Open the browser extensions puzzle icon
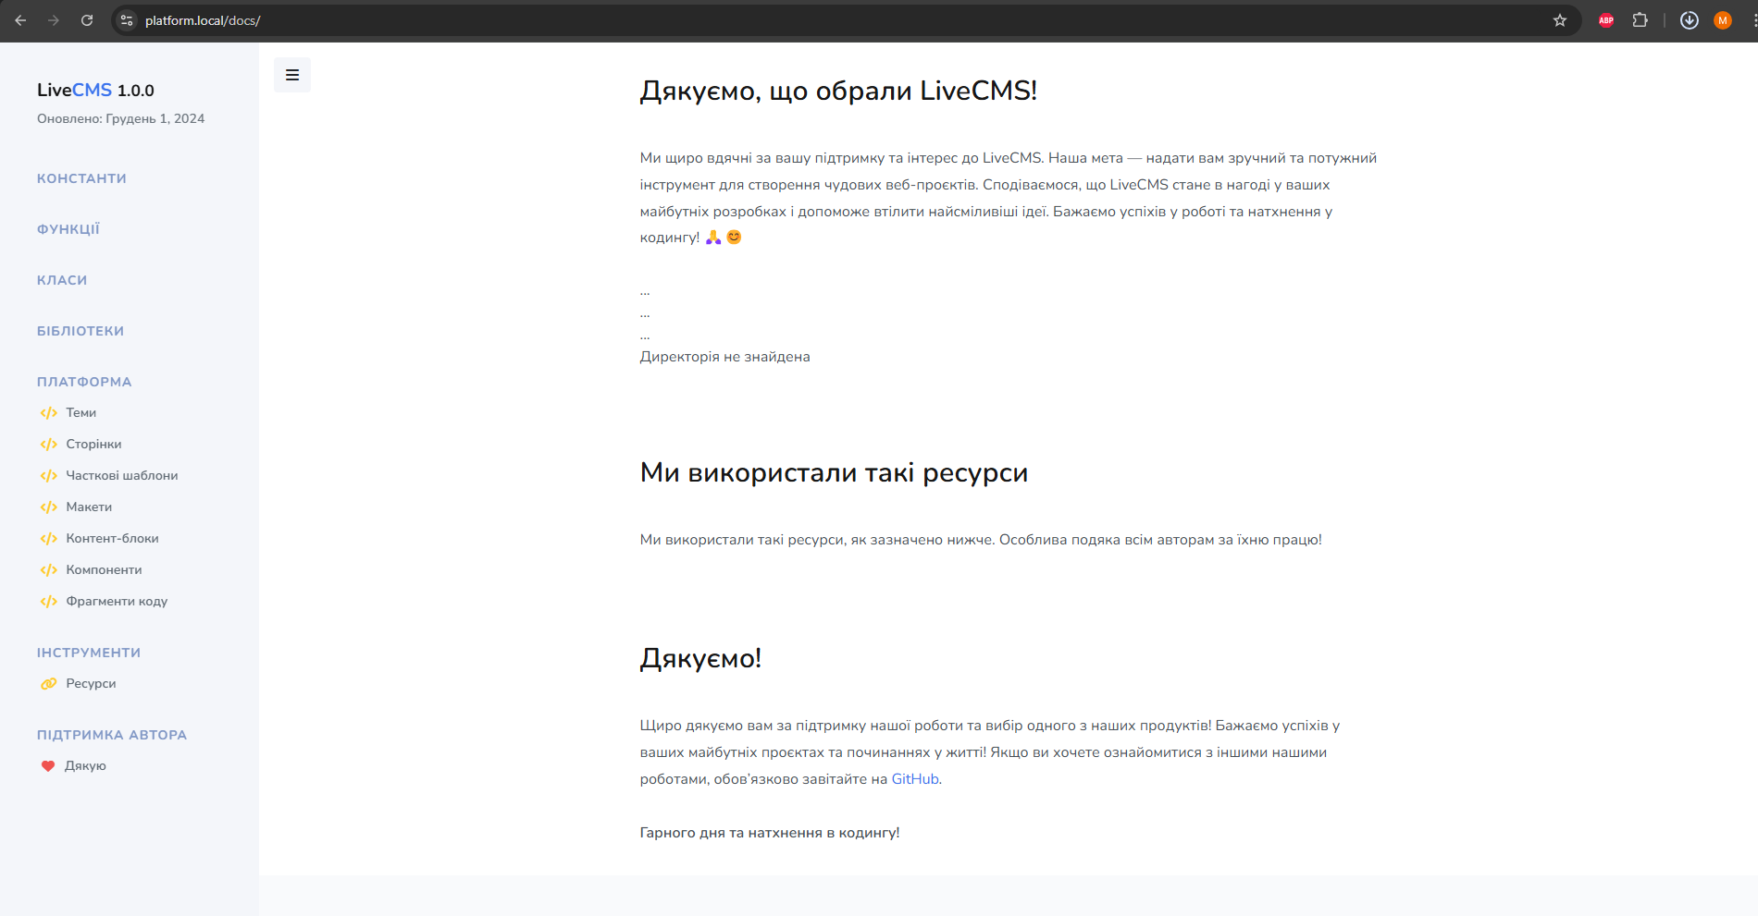This screenshot has height=916, width=1758. pyautogui.click(x=1640, y=20)
